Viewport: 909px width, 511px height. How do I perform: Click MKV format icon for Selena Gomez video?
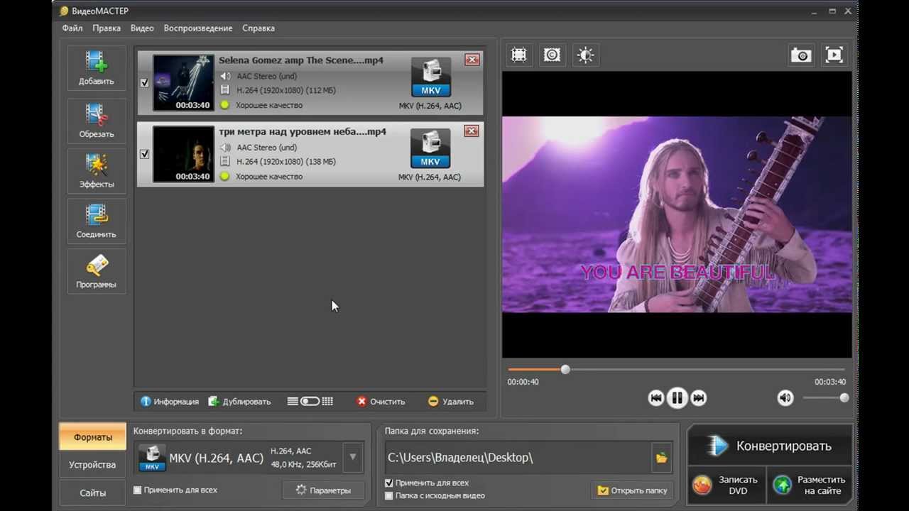tap(430, 77)
